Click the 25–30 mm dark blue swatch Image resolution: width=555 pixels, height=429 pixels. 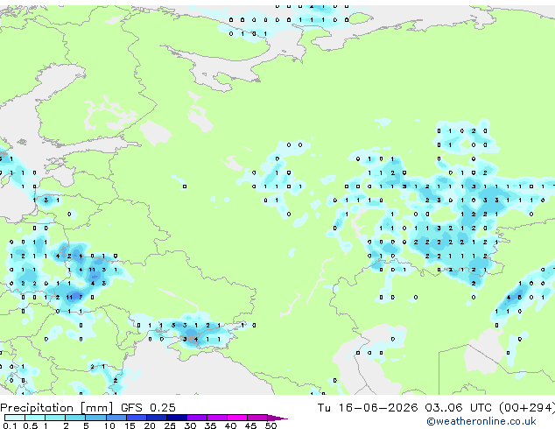click(x=176, y=418)
